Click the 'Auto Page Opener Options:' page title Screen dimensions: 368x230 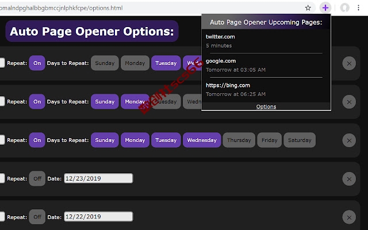(x=92, y=31)
